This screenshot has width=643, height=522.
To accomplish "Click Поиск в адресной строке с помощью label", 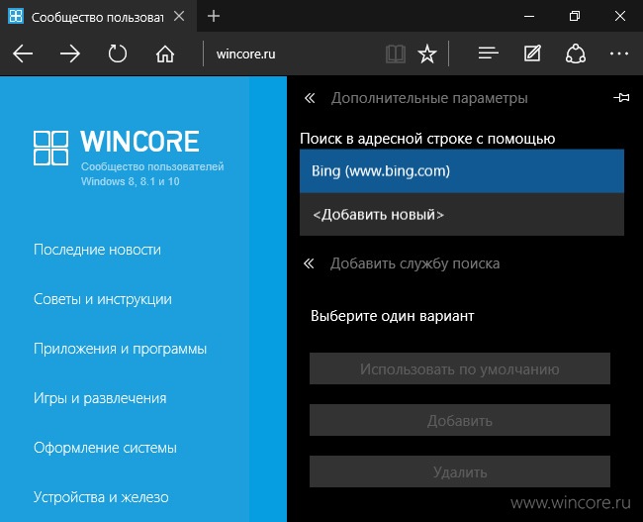I will 427,139.
